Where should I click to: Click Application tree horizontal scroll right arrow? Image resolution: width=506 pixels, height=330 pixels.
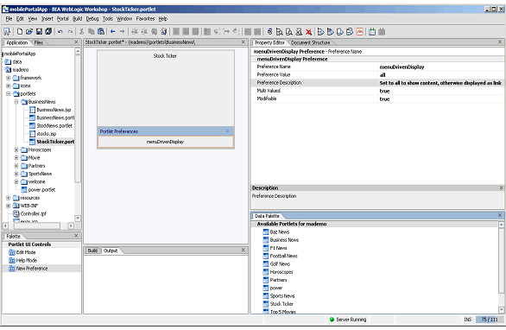pyautogui.click(x=72, y=226)
